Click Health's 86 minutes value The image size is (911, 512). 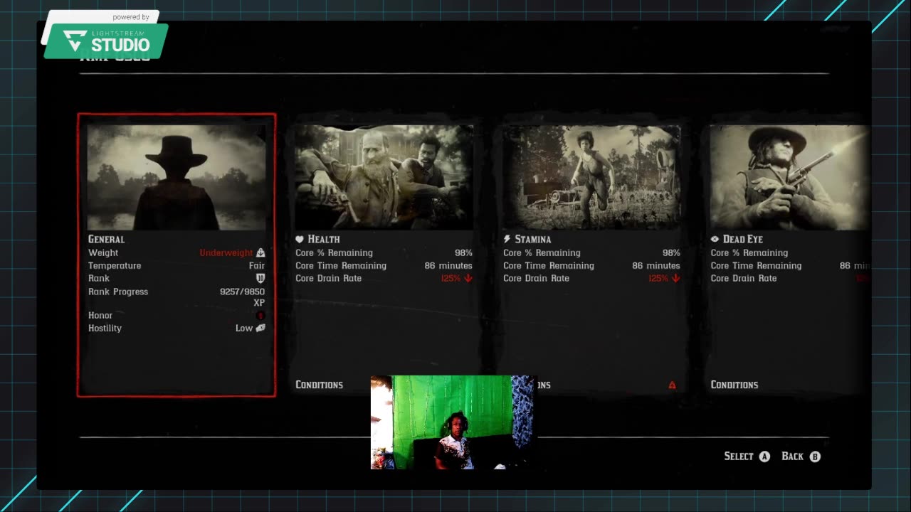point(448,265)
